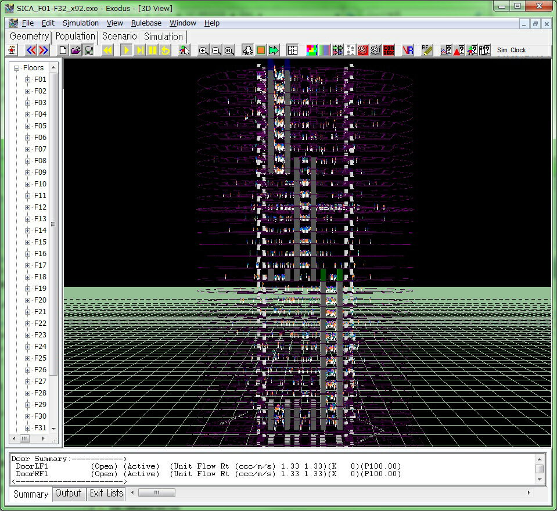Expand the F26 floor node
This screenshot has width=557, height=511.
point(27,370)
